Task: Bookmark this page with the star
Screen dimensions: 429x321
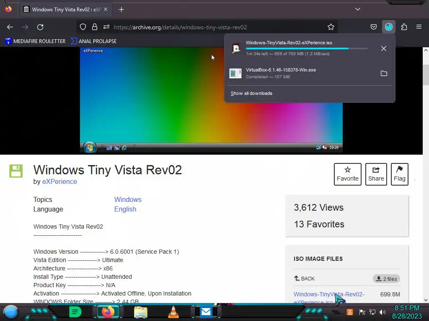Action: coord(331,27)
